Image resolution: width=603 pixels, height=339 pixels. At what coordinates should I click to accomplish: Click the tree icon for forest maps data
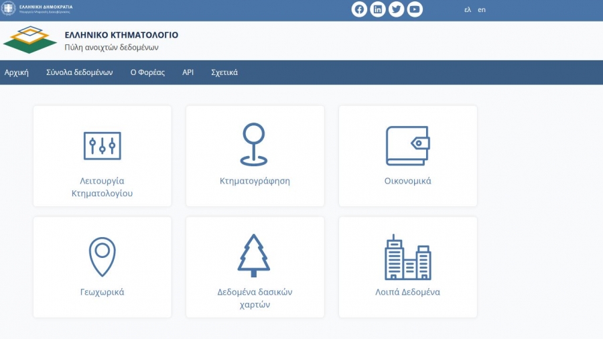pos(254,256)
